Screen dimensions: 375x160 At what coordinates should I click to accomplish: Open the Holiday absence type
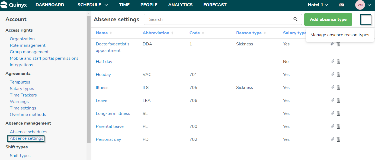point(103,75)
